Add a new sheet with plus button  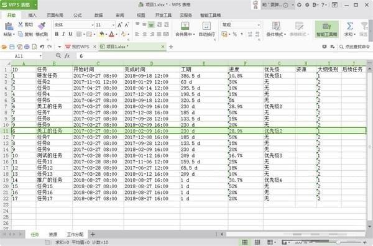pos(93,234)
